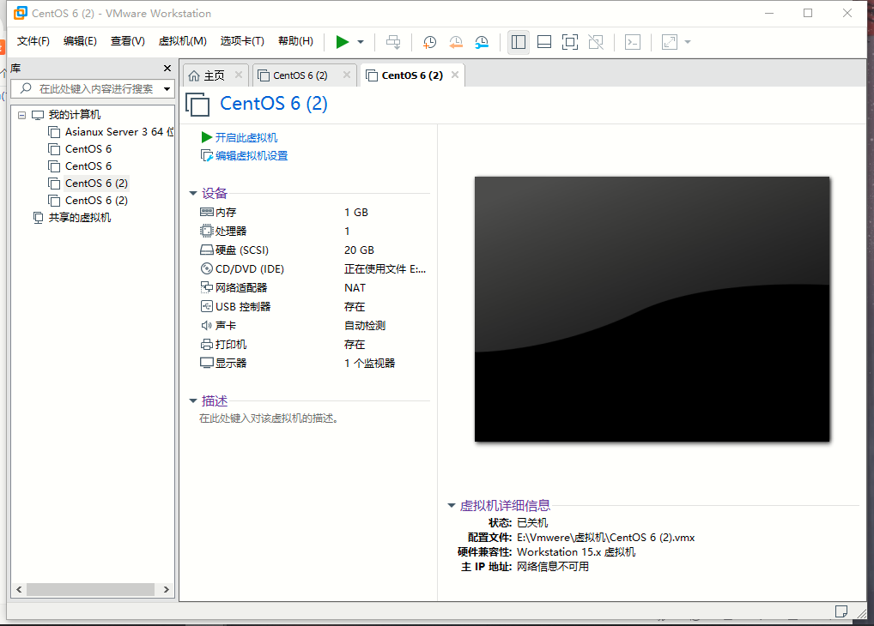Open power options dropdown next to play button
Screen dimensions: 874x626
(361, 42)
